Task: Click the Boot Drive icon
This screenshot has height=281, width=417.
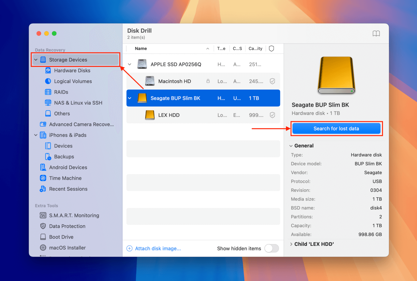Action: click(43, 237)
